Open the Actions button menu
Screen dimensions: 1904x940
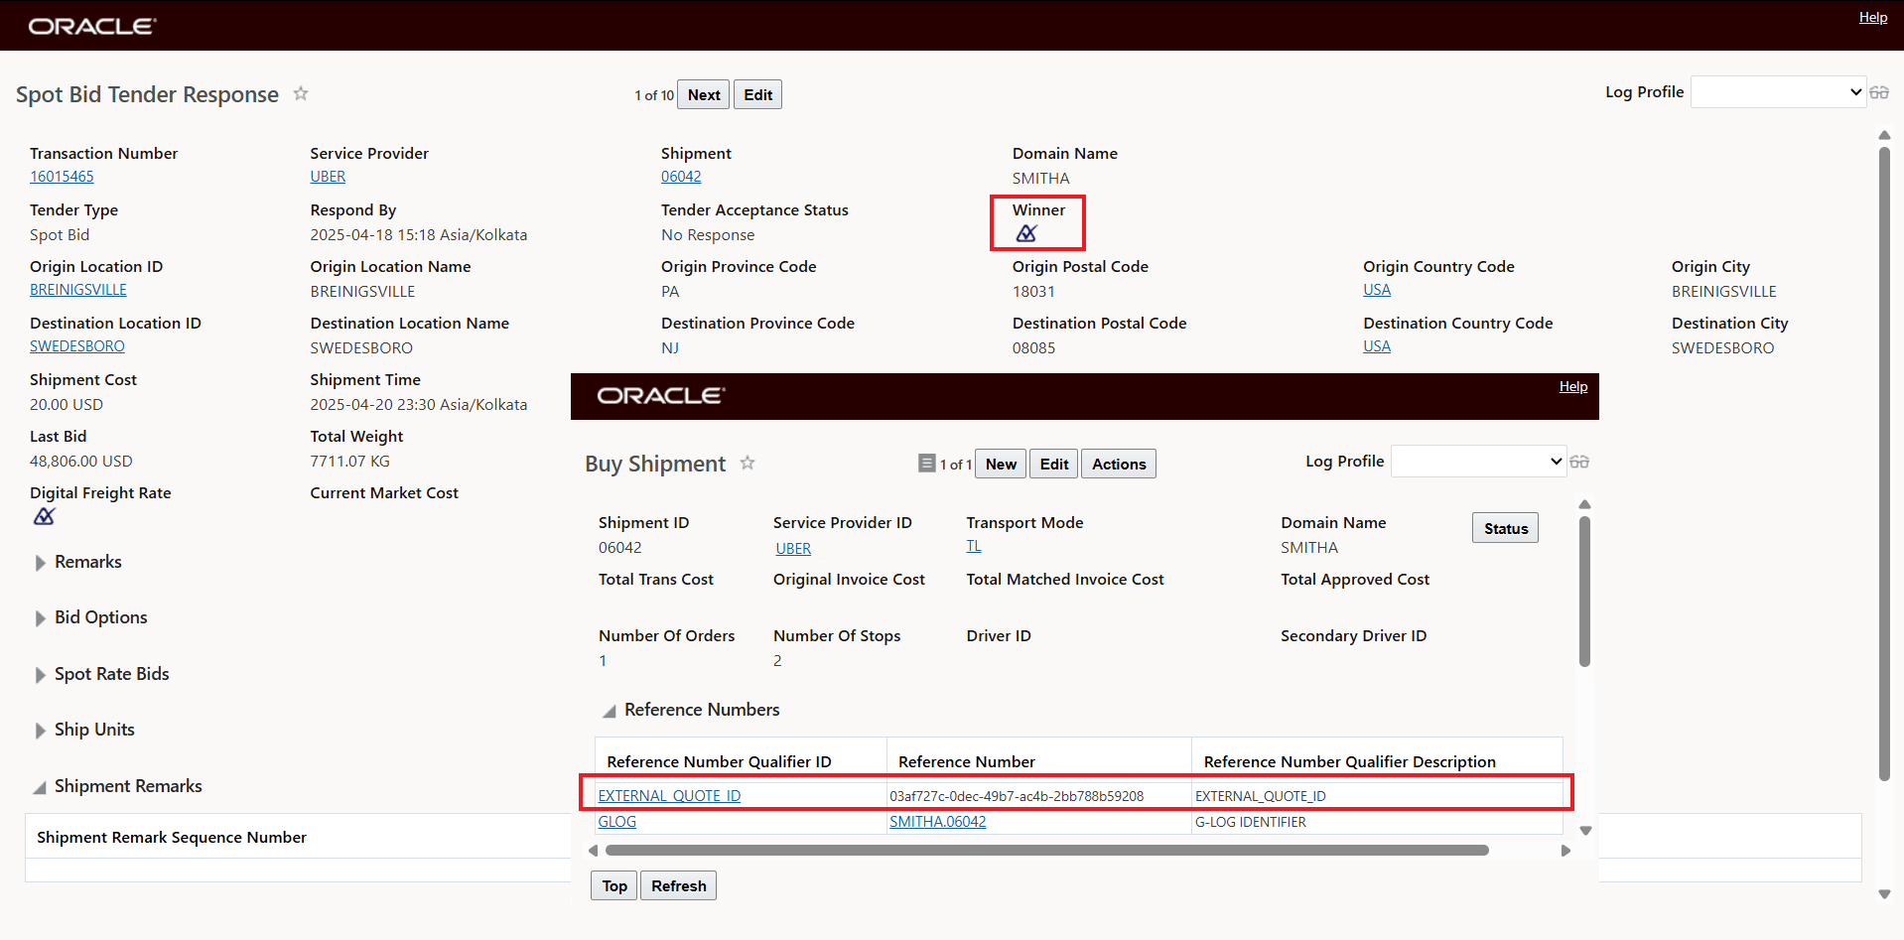tap(1119, 464)
